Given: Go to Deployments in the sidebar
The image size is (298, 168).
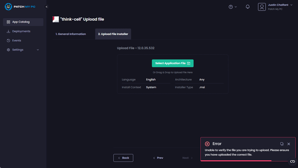Looking at the screenshot, I should tap(21, 31).
